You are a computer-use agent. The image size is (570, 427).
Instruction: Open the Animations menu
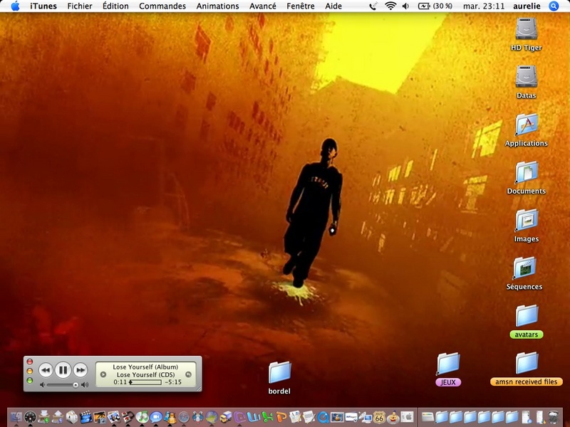pyautogui.click(x=218, y=6)
